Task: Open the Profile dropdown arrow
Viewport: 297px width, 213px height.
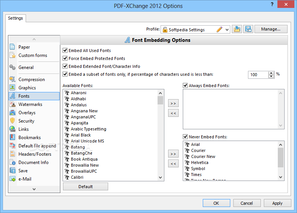Action: point(227,29)
